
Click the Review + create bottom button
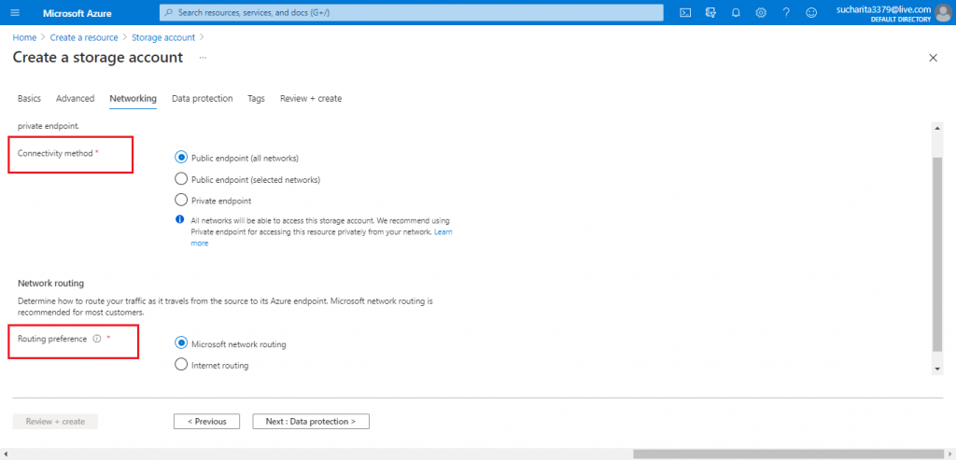coord(55,422)
